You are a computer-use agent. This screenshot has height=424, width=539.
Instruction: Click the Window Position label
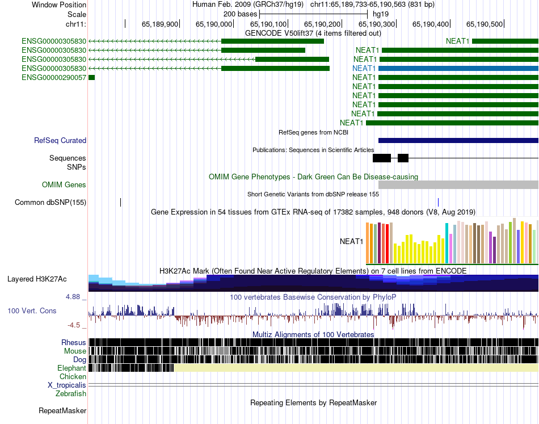pos(59,5)
